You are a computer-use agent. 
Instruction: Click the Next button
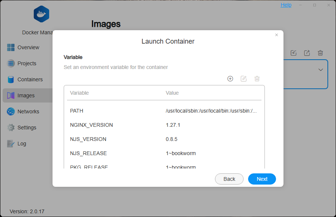tap(262, 179)
